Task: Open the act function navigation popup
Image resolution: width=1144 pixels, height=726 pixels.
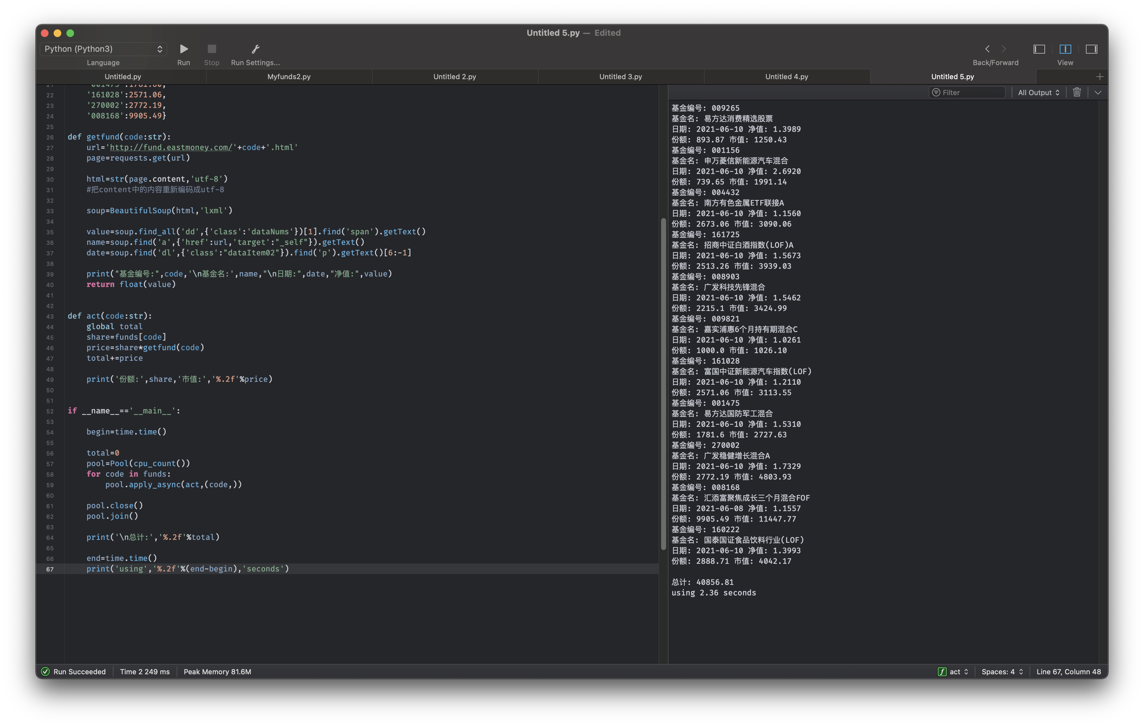Action: click(x=953, y=671)
